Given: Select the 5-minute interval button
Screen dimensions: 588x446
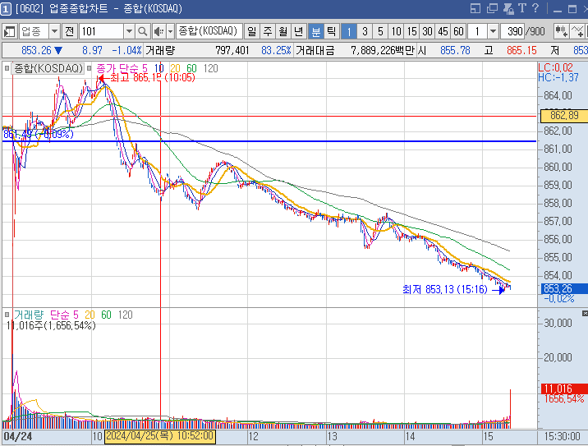Looking at the screenshot, I should click(380, 31).
